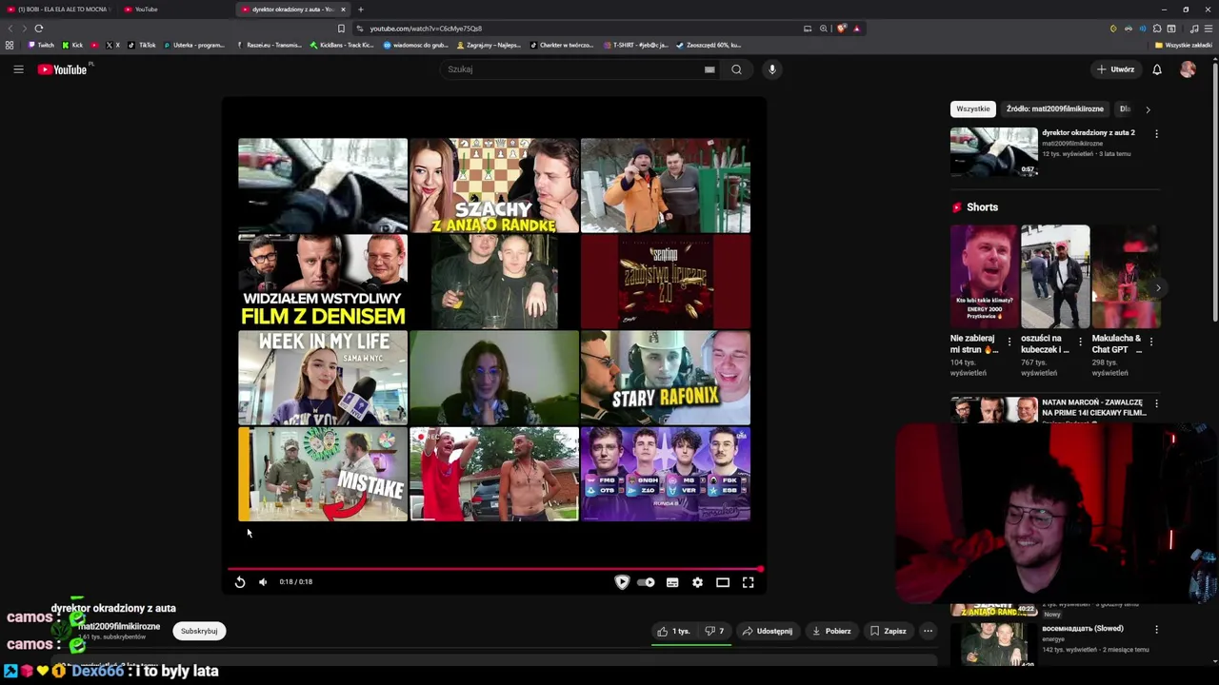Mute the video volume
The image size is (1219, 685).
pyautogui.click(x=263, y=582)
